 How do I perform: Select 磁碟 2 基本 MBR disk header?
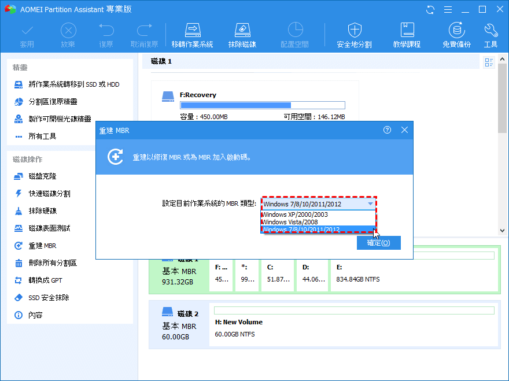[x=179, y=325]
